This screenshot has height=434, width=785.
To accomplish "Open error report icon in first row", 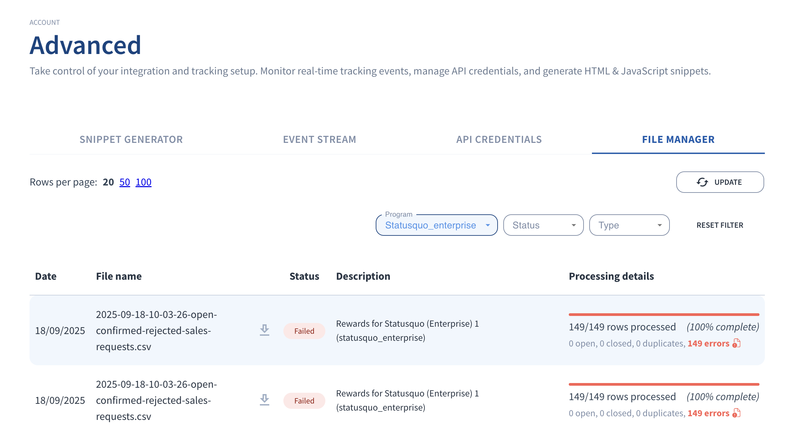I will (x=737, y=343).
